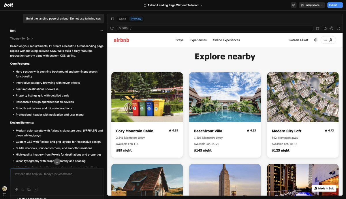This screenshot has width=346, height=199.
Task: Click the skyscraper tower thumbnail
Action: pos(225,180)
